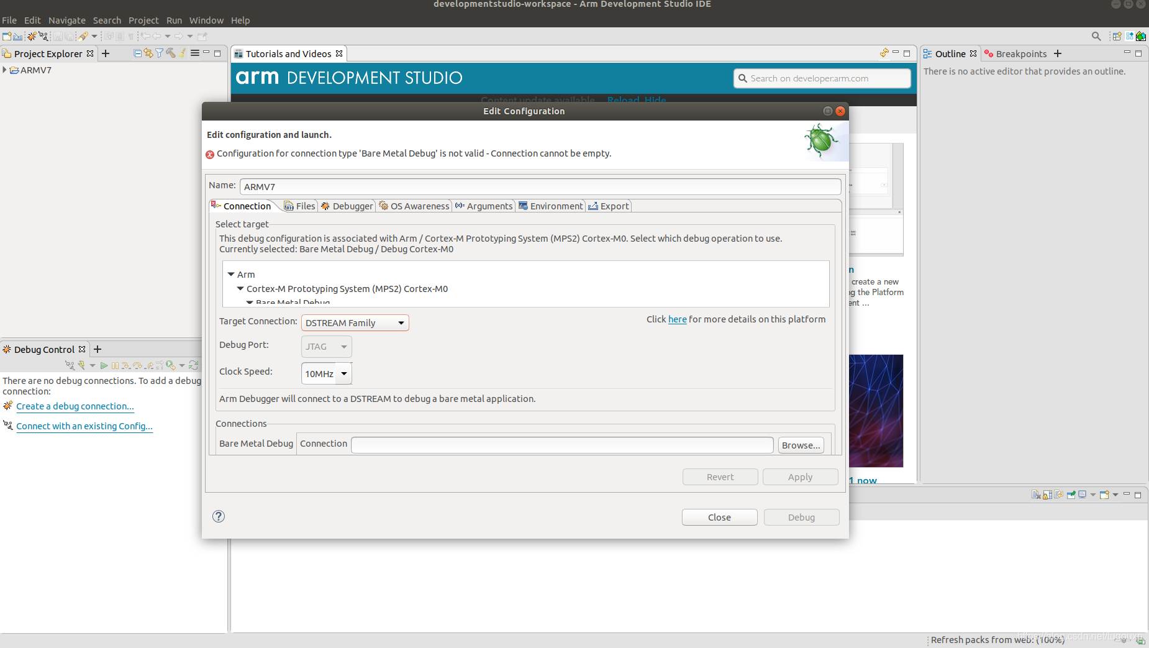Open the Project Explorer filter icon
The height and width of the screenshot is (648, 1149).
pos(160,53)
